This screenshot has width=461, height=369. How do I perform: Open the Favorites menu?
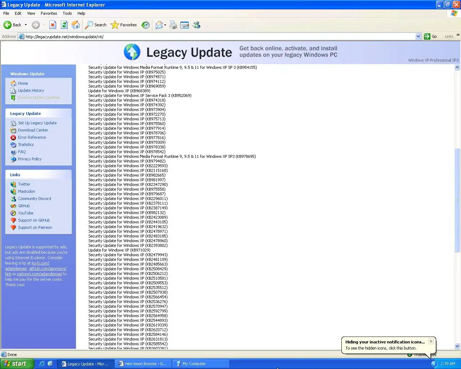point(49,13)
